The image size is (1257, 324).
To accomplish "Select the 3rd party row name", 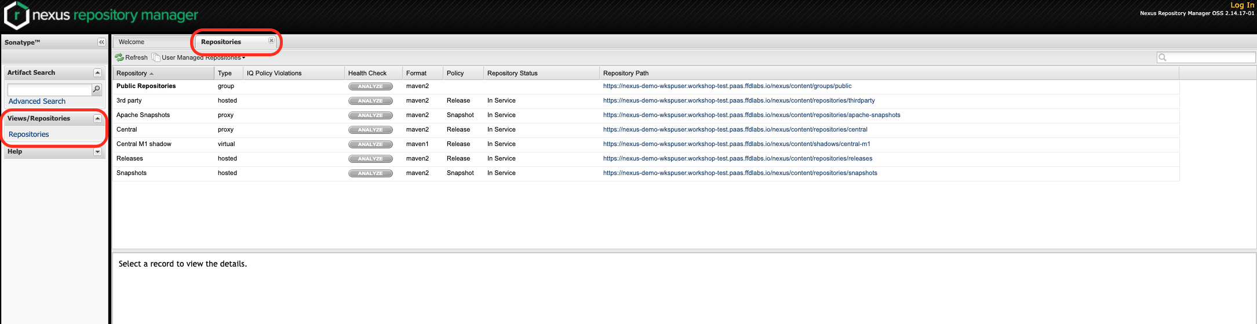I will point(129,100).
